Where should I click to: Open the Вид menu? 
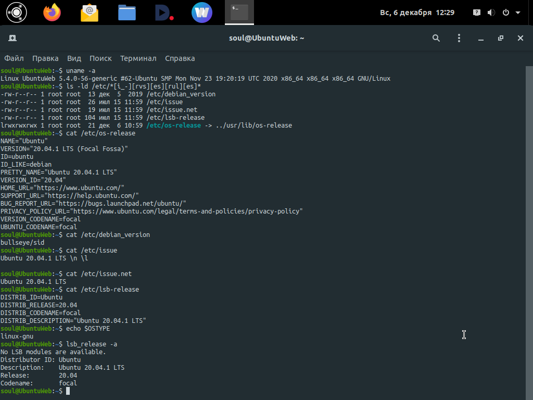coord(74,58)
